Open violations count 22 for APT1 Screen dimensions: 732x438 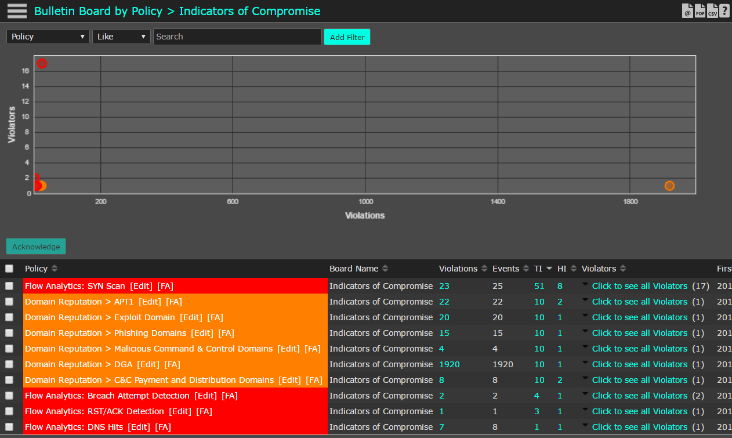click(x=444, y=302)
